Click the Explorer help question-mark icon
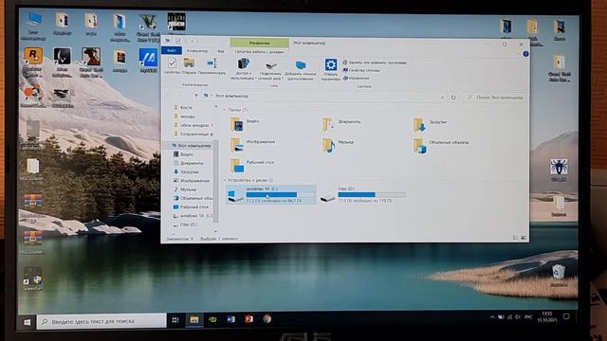 click(x=525, y=54)
